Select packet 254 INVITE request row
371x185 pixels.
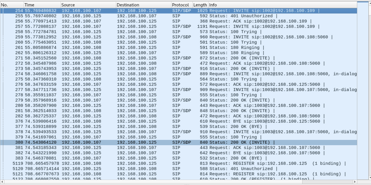[x=175, y=11]
